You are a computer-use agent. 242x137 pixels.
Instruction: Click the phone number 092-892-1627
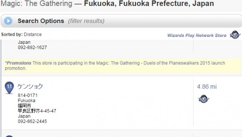(x=32, y=47)
